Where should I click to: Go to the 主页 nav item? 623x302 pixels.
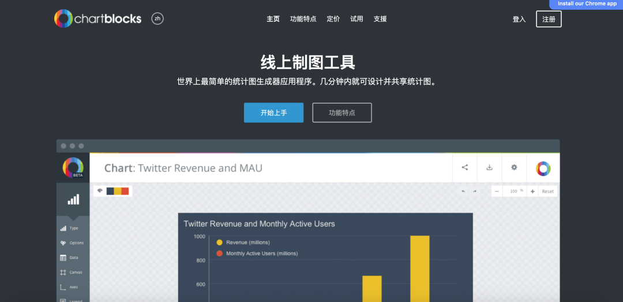pos(273,19)
